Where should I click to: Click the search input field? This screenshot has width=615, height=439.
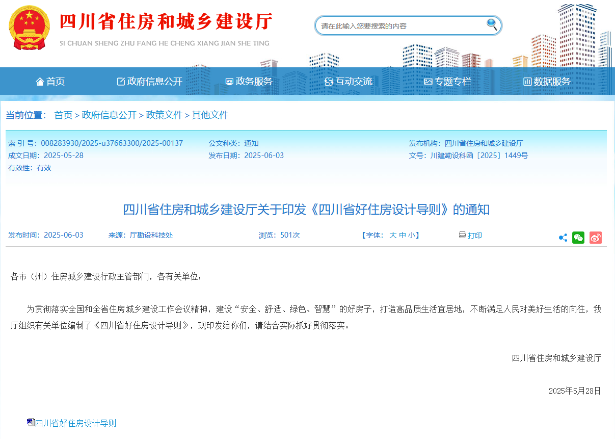click(400, 26)
